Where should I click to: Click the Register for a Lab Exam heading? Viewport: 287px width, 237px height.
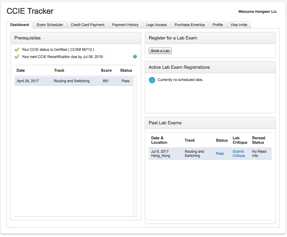(173, 38)
